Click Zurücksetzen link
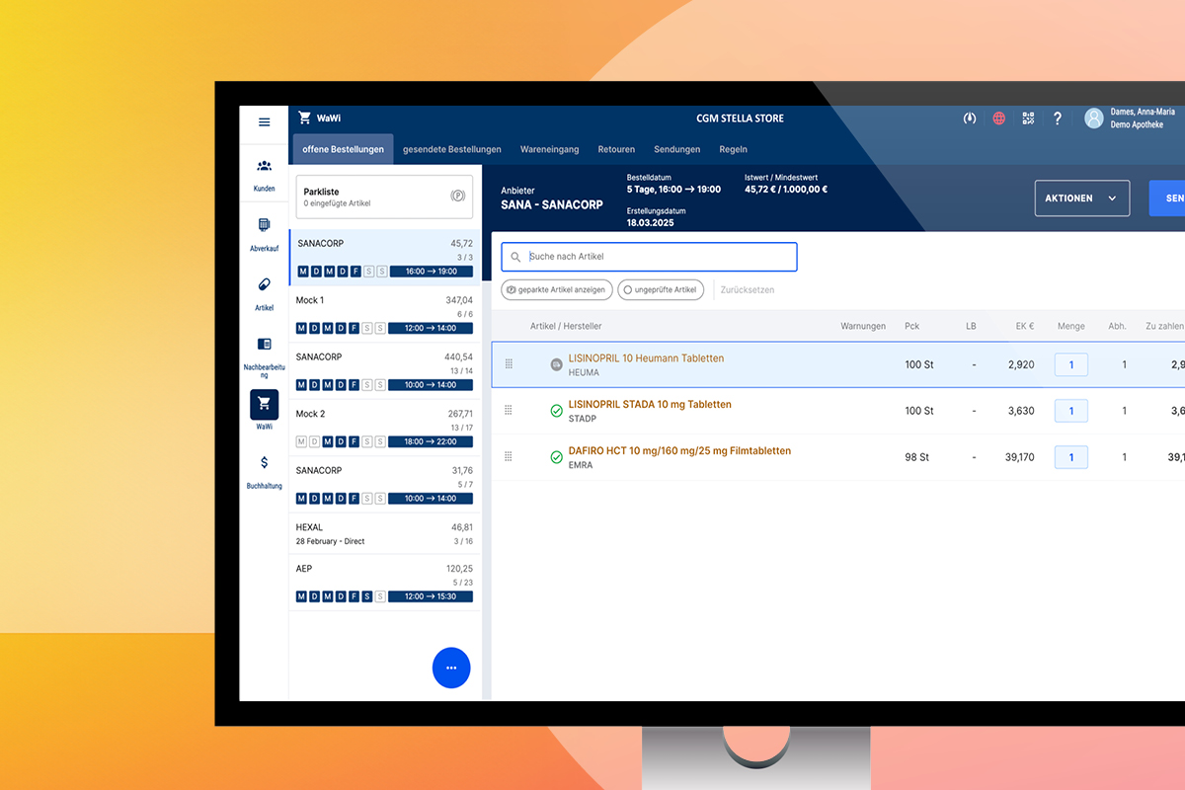1185x790 pixels. 748,290
